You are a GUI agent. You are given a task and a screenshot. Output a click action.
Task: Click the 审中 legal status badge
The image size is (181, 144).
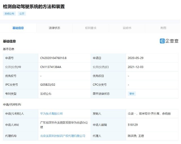click(132, 94)
